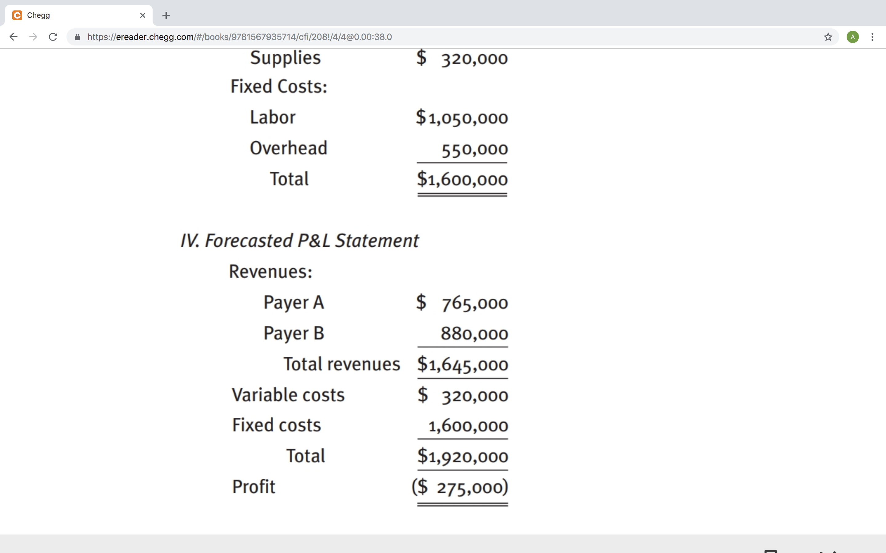The image size is (886, 553).
Task: Select the Chegg browser tab
Action: coord(79,15)
